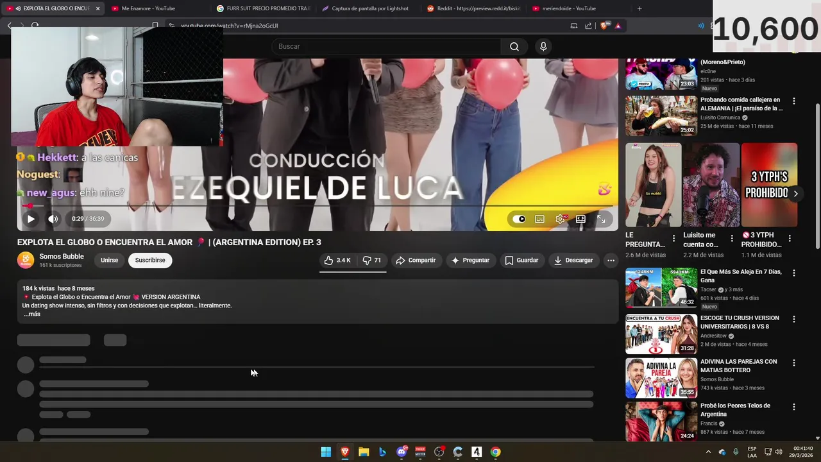Show hidden system tray icons chevron
The height and width of the screenshot is (462, 821).
[708, 452]
